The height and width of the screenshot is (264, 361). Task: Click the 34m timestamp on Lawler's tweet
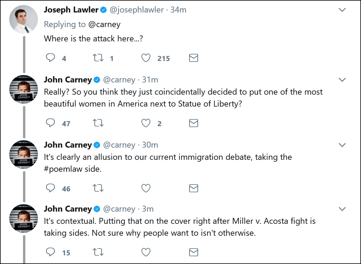[178, 10]
